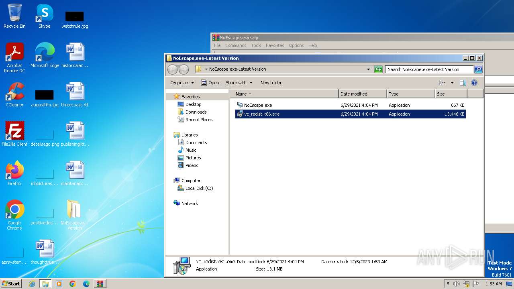The height and width of the screenshot is (289, 514).
Task: Open Music library in the sidebar
Action: pyautogui.click(x=191, y=150)
